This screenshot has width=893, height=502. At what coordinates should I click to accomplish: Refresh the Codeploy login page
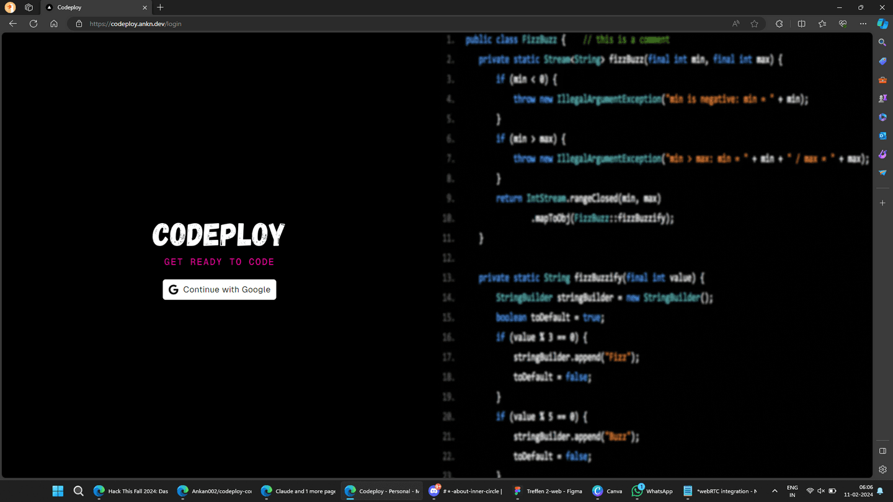33,24
